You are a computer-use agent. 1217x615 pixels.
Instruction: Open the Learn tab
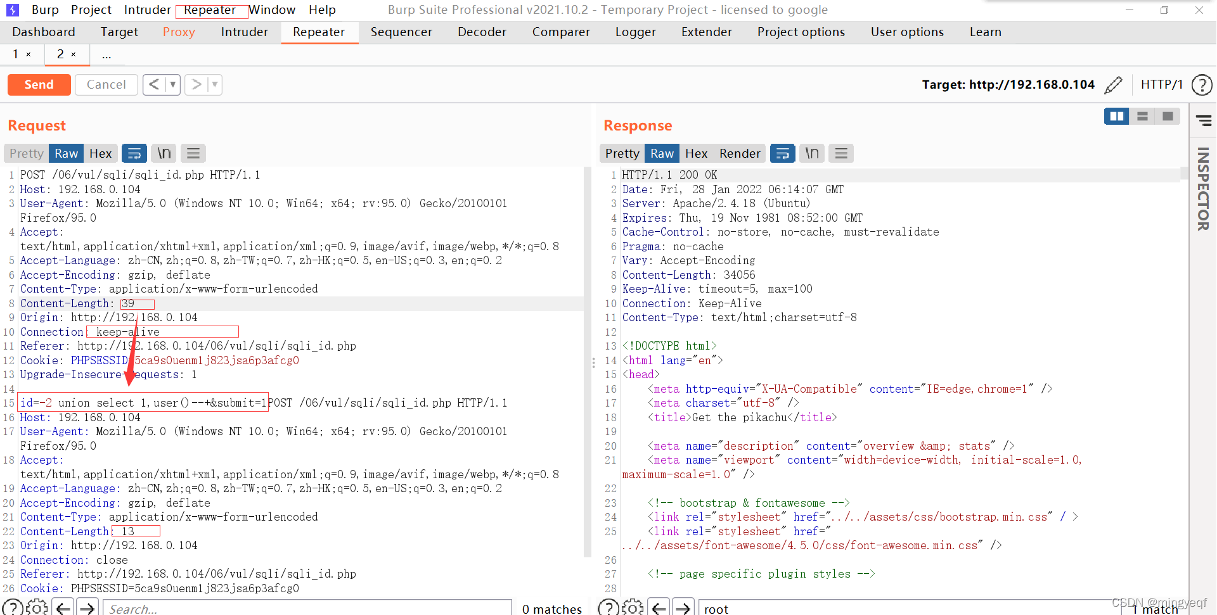(986, 32)
